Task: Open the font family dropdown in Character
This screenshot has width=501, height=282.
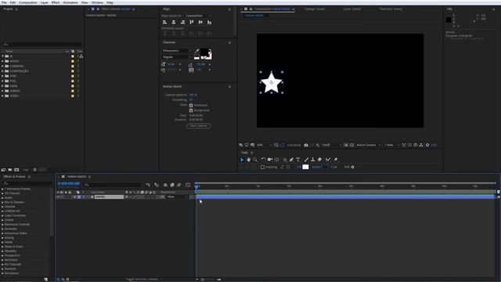Action: coord(177,51)
